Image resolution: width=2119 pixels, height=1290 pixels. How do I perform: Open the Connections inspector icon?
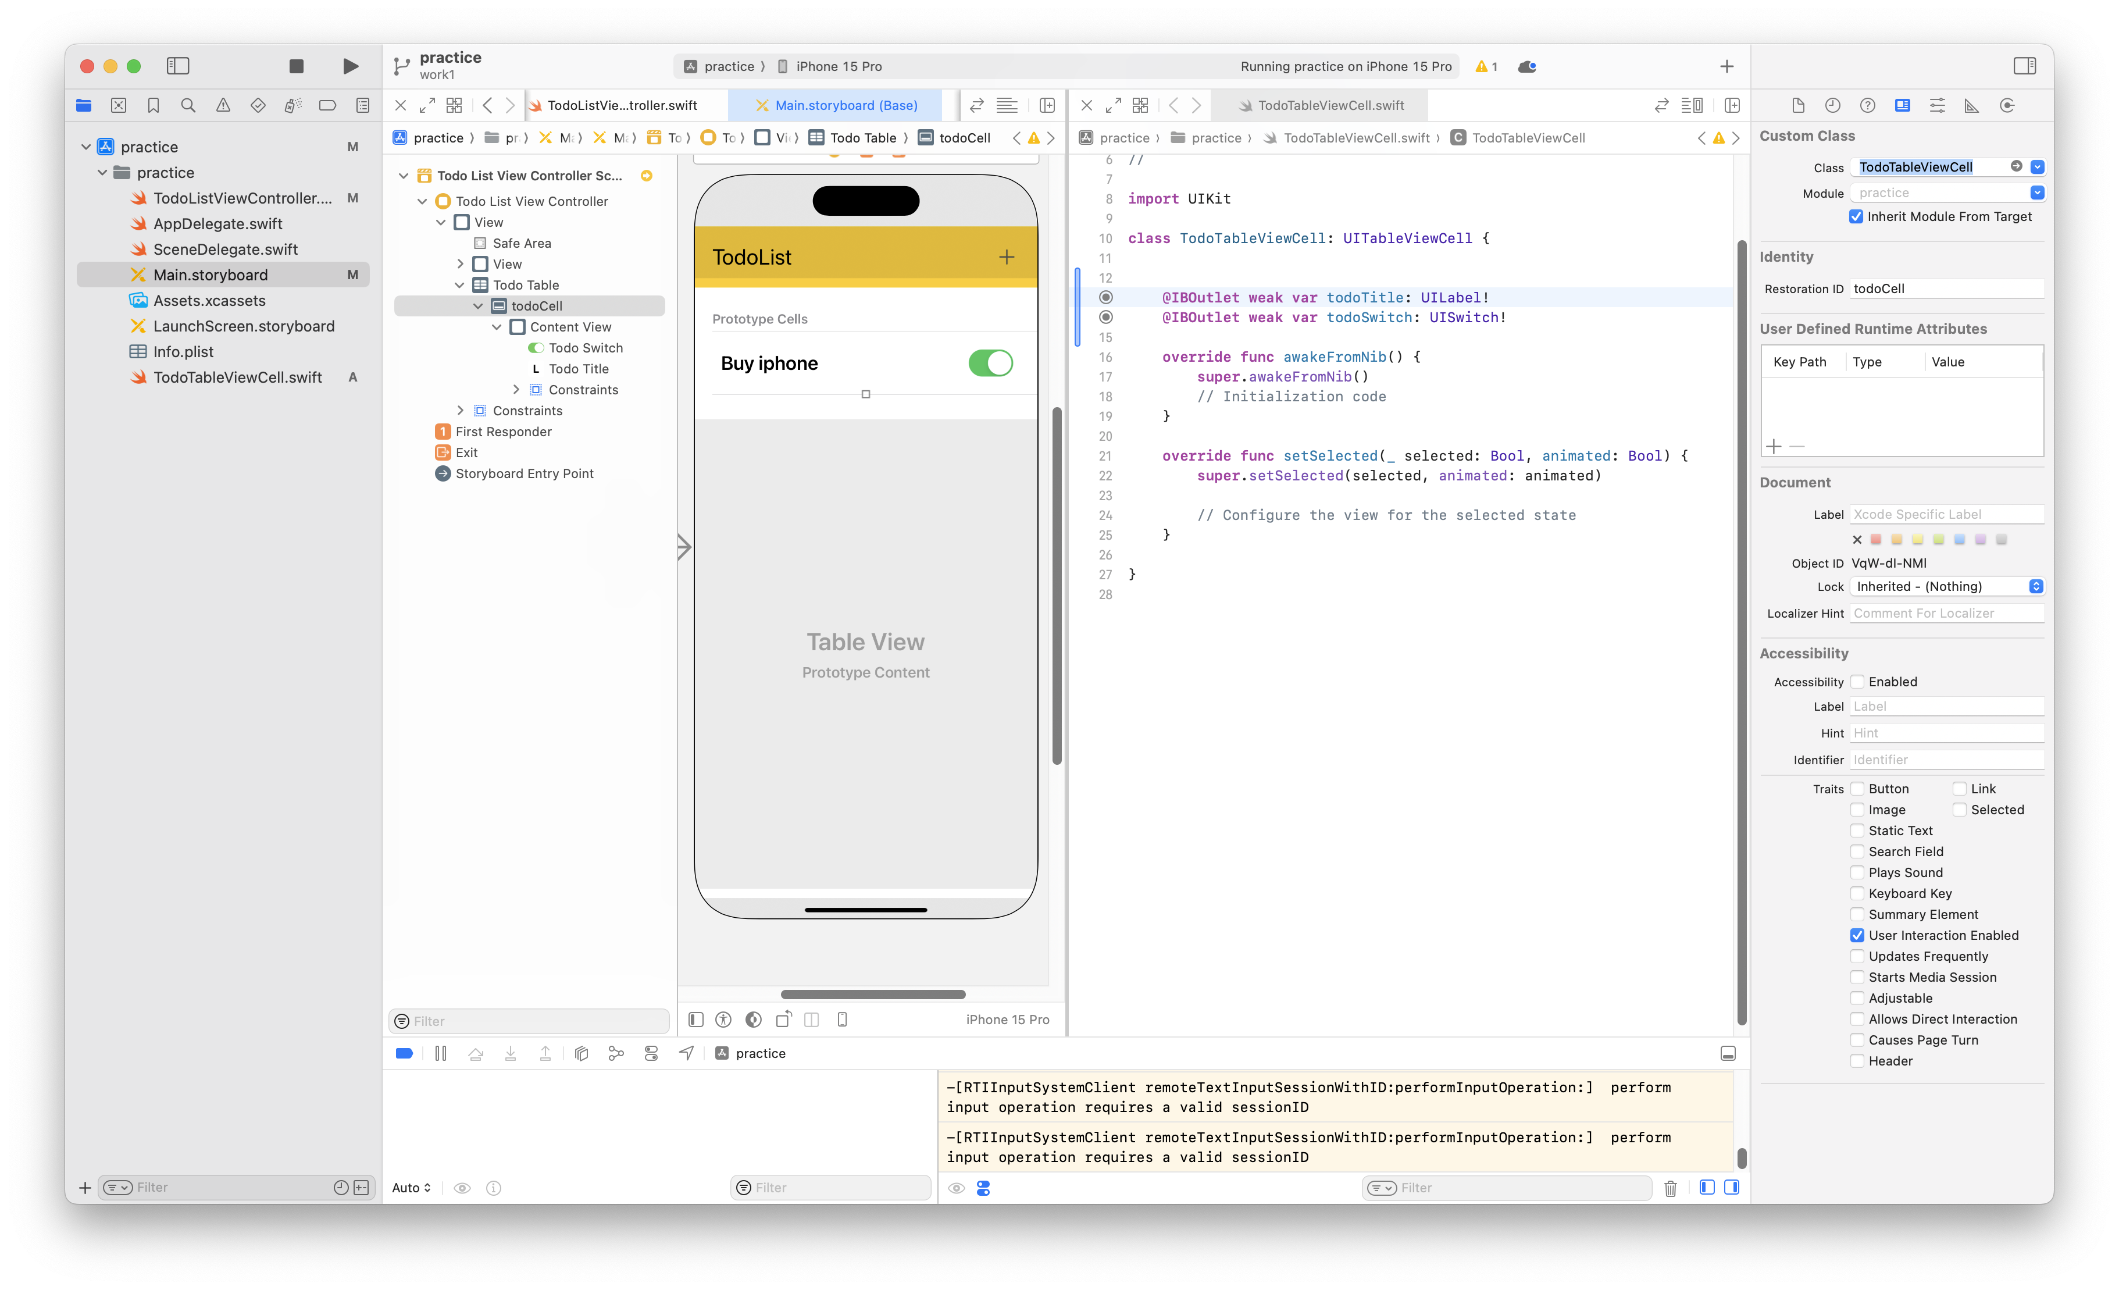(x=2007, y=105)
